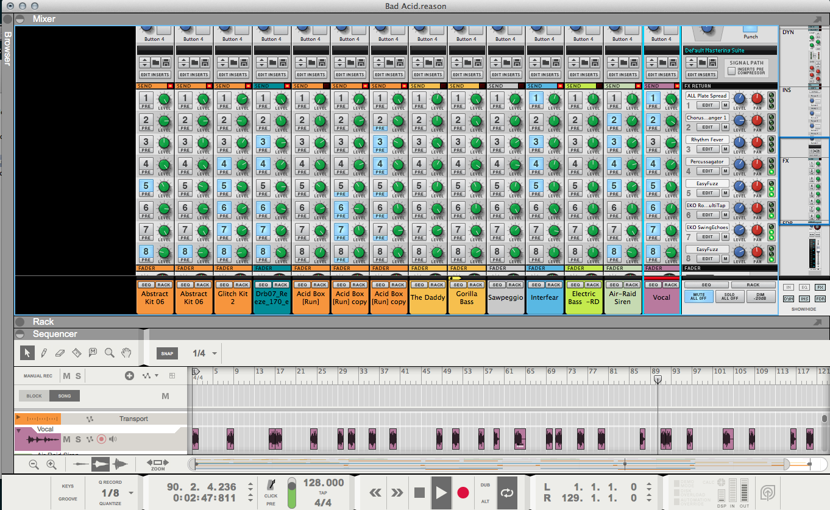Screen dimensions: 830x510
Task: Collapse the Vocal track triangle
Action: point(19,430)
